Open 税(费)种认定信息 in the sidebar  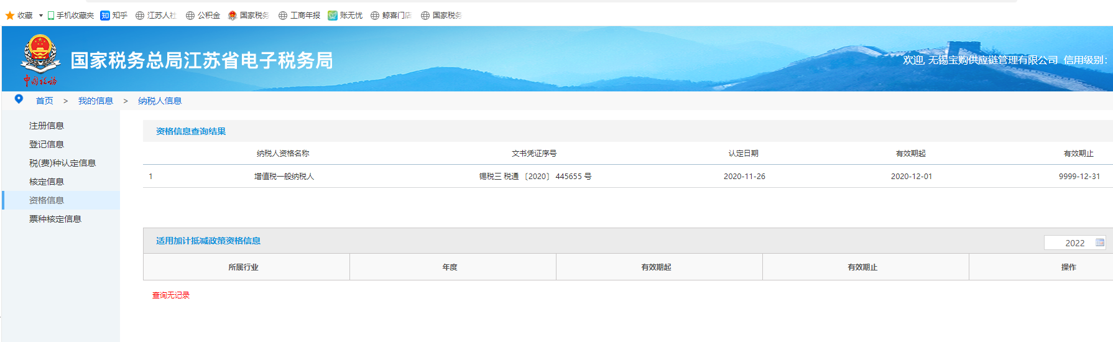62,163
